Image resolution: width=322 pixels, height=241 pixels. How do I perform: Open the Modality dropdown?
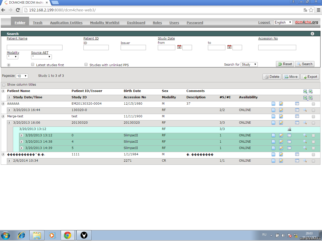pos(12,57)
